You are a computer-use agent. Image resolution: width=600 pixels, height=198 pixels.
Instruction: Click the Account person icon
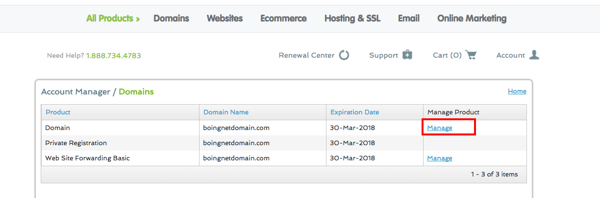[534, 55]
